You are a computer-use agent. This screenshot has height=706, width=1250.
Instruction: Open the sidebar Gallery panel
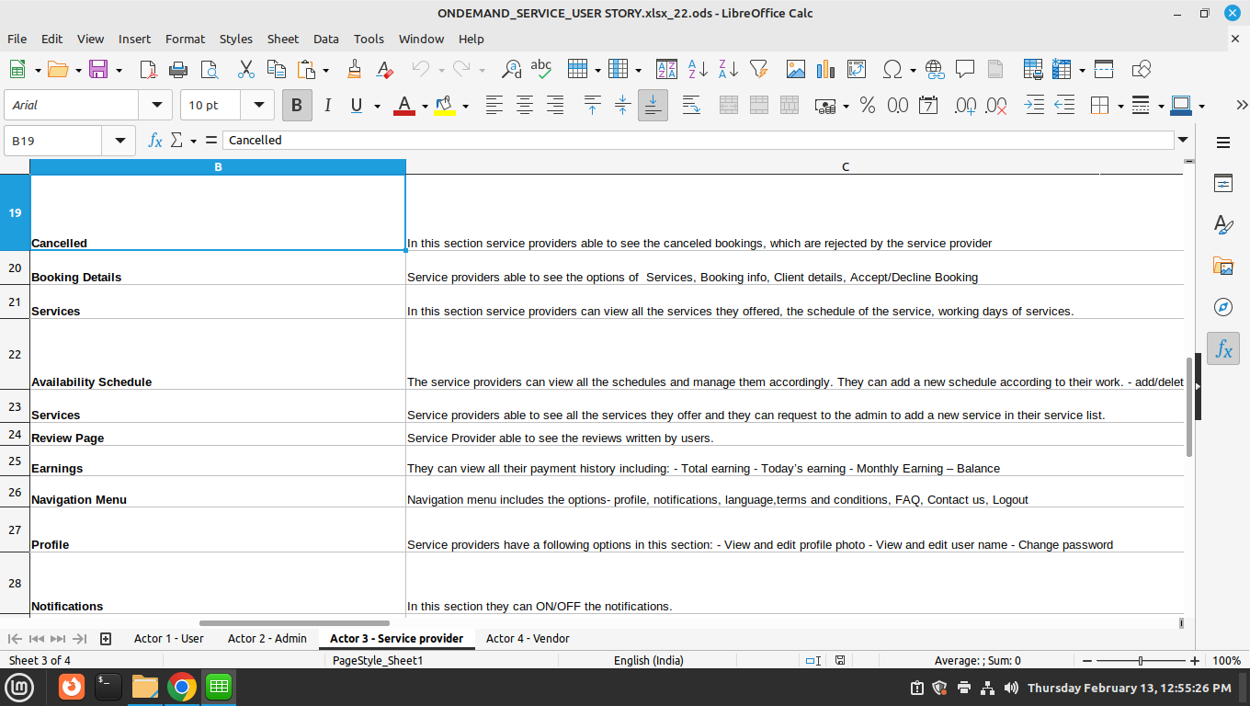click(1223, 267)
